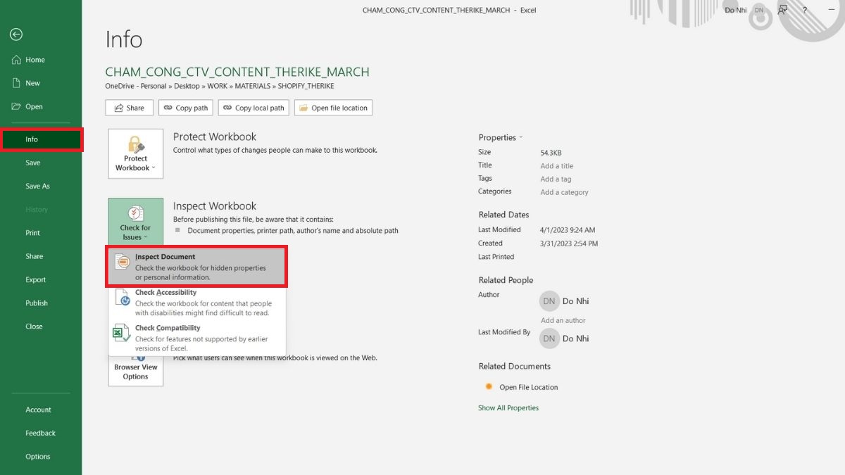Click the Home icon in sidebar
845x475 pixels.
[x=17, y=60]
